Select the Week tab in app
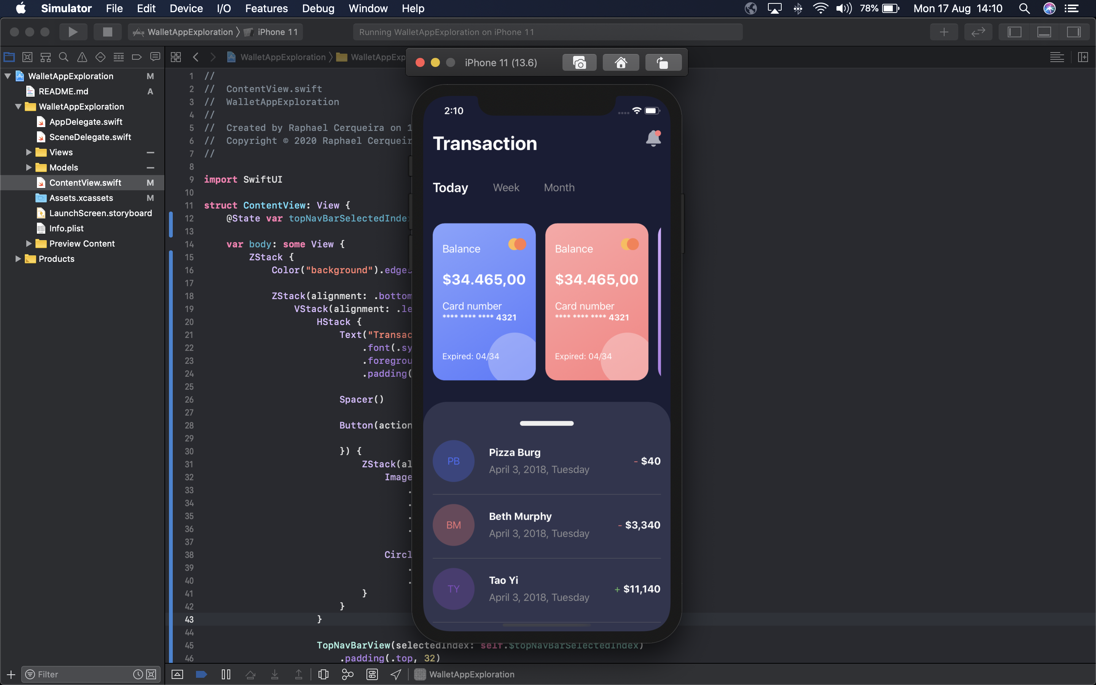 (x=506, y=188)
